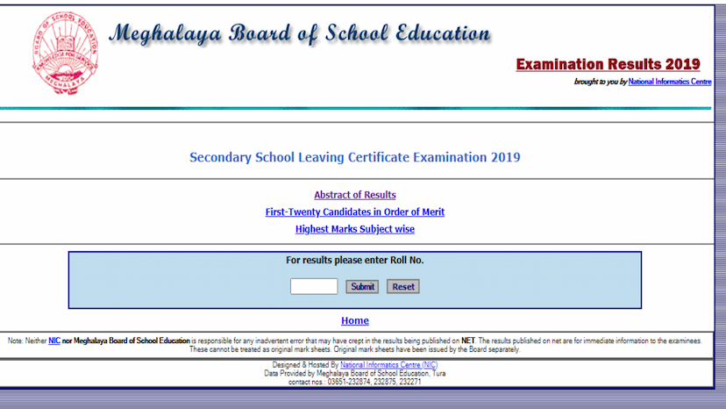Click the contact nos. line in the footer
The height and width of the screenshot is (409, 726).
coord(354,382)
